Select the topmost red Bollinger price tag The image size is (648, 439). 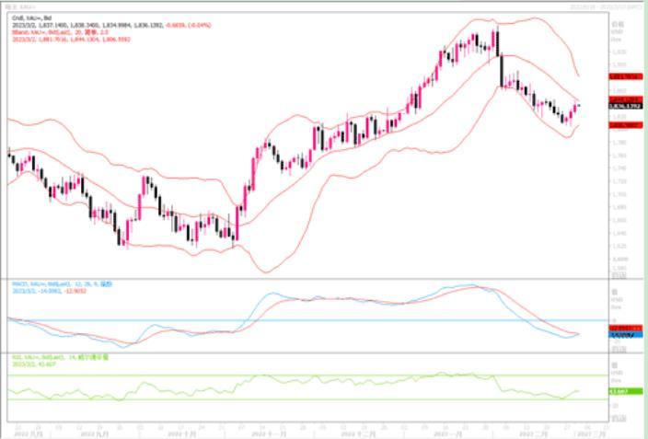click(x=620, y=77)
